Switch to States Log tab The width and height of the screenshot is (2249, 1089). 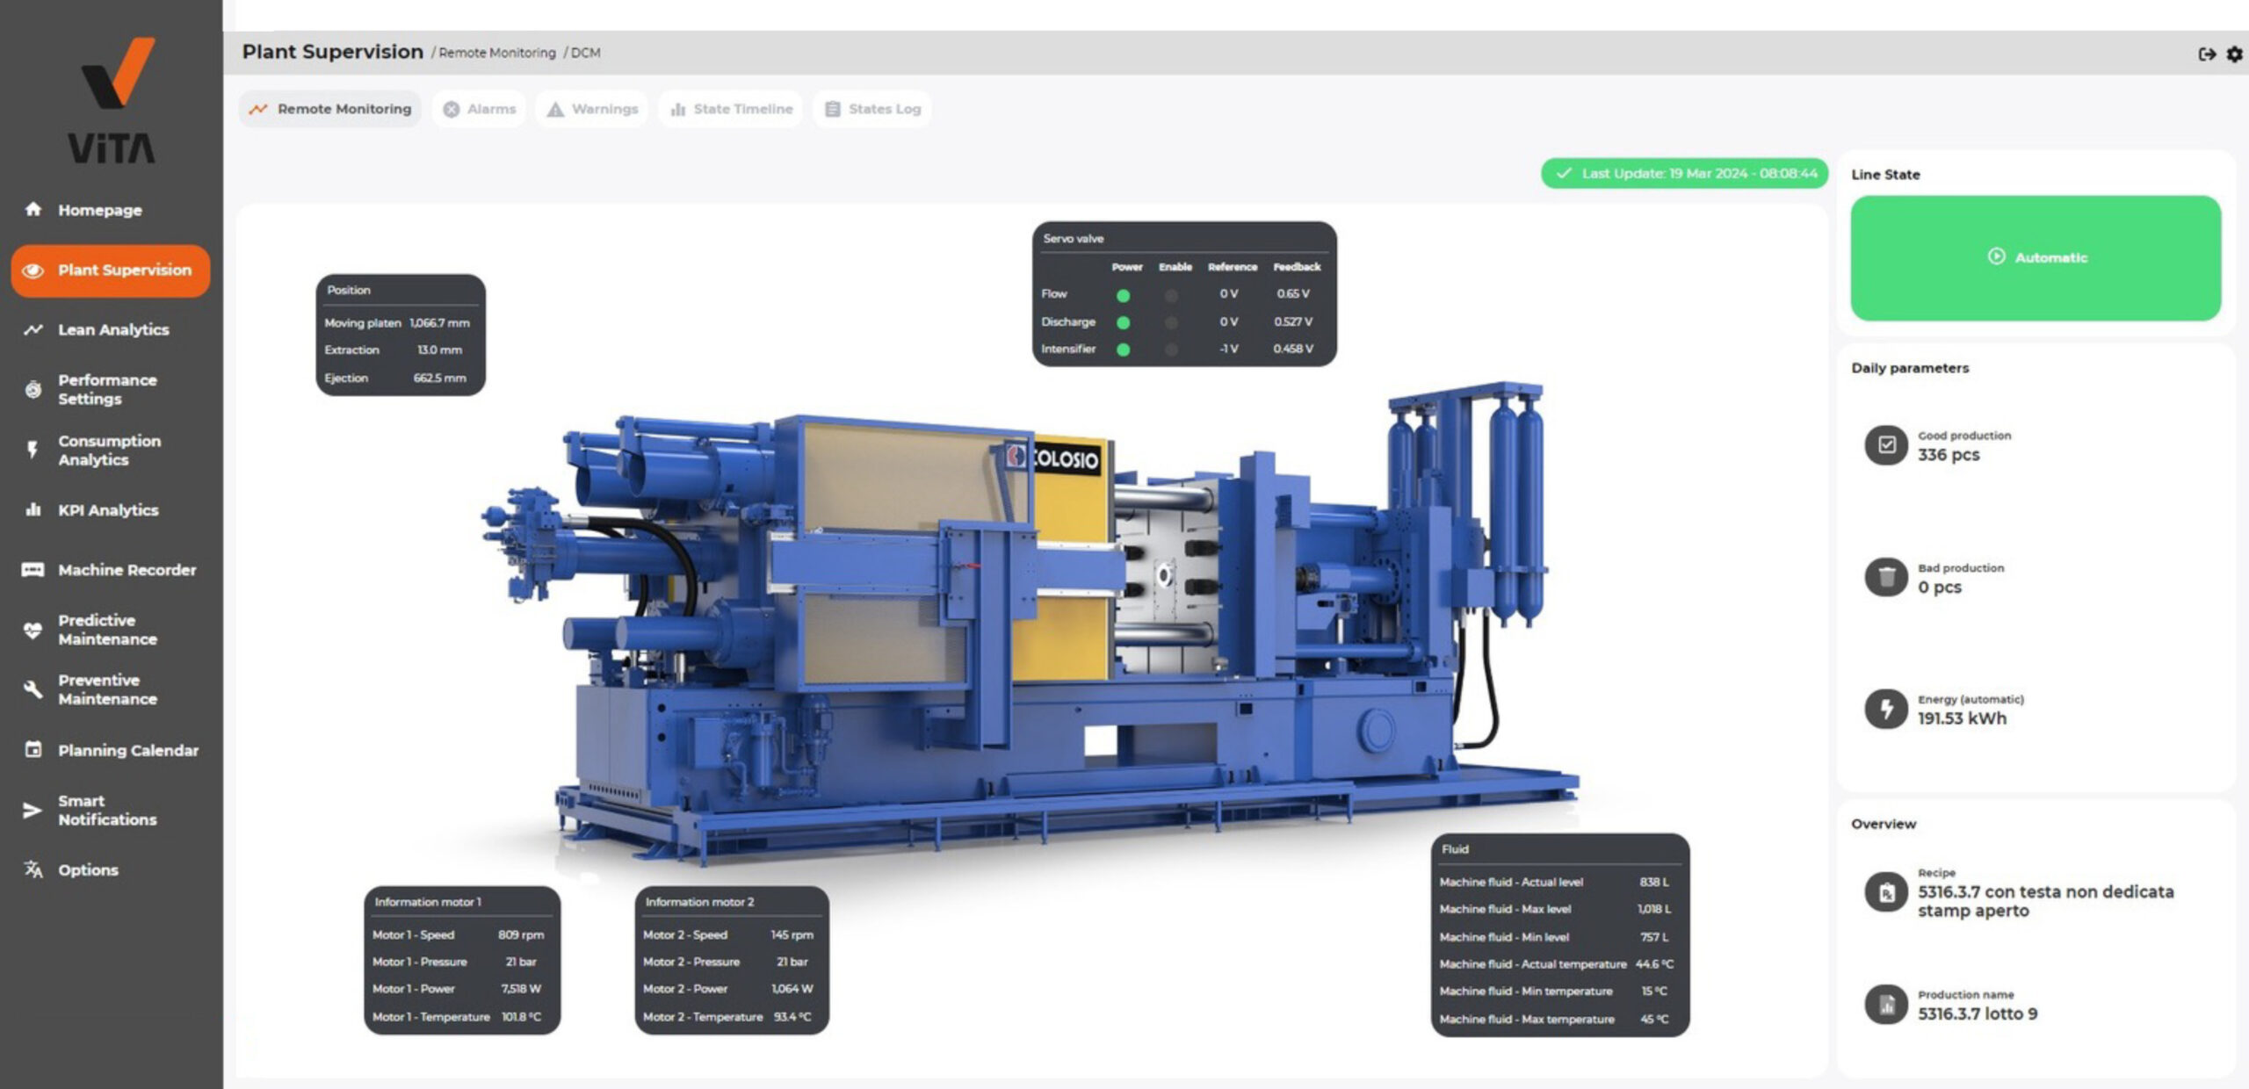pos(872,109)
